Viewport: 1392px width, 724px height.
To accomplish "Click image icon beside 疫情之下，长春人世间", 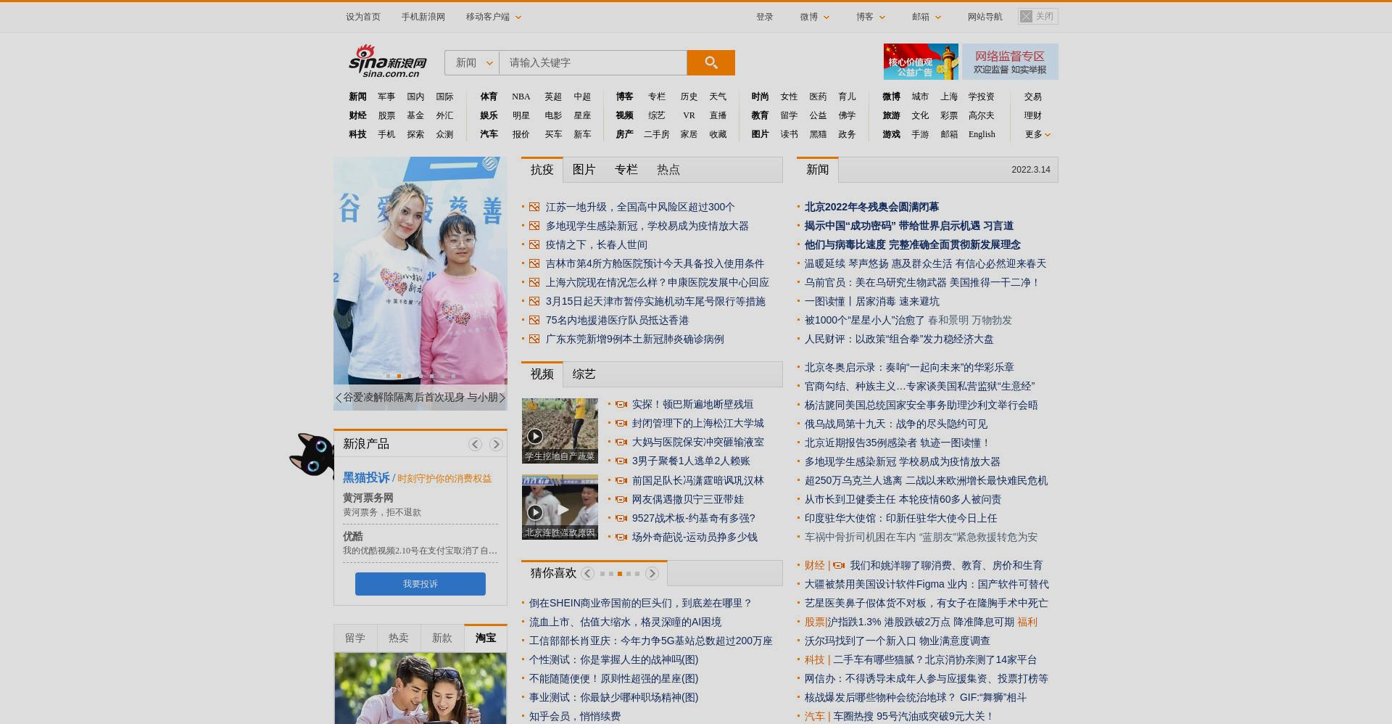I will coord(534,244).
